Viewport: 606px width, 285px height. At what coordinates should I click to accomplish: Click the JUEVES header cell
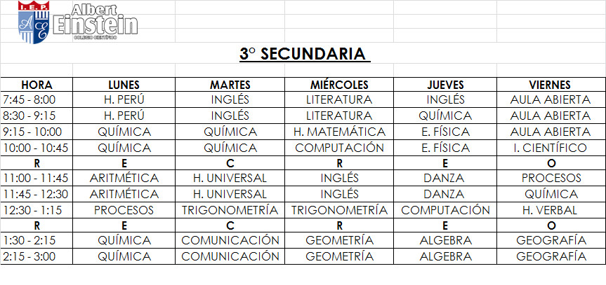pos(445,85)
